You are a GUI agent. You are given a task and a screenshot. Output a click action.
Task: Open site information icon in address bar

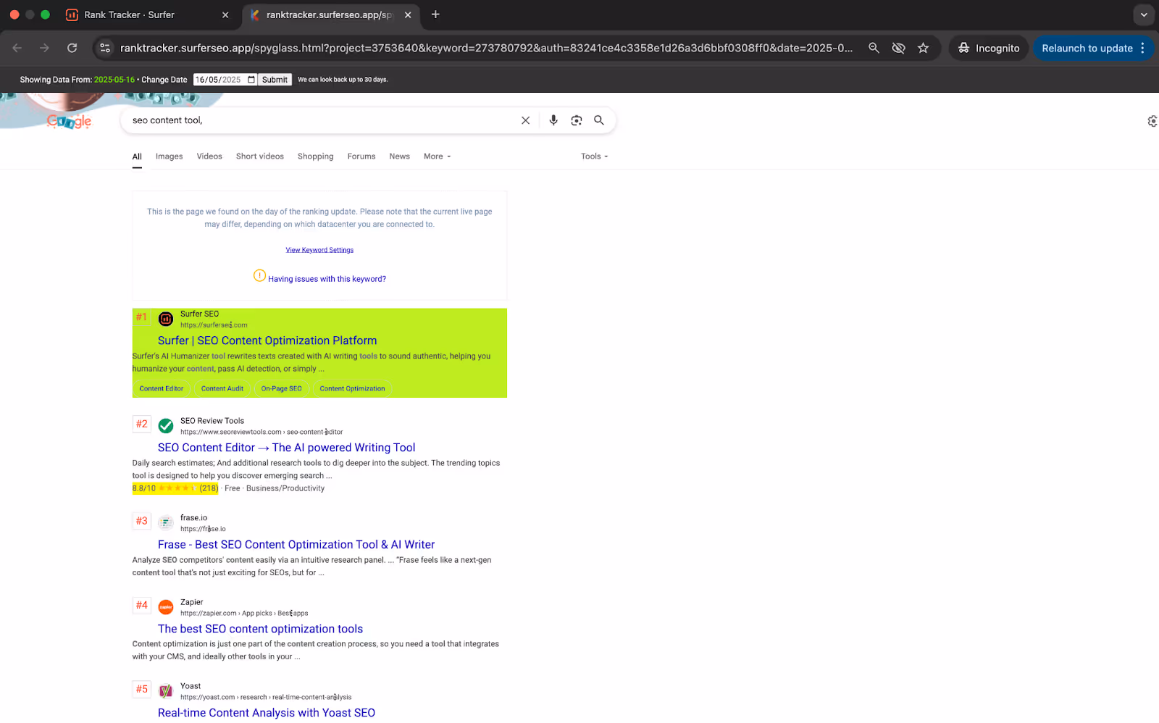click(x=105, y=48)
